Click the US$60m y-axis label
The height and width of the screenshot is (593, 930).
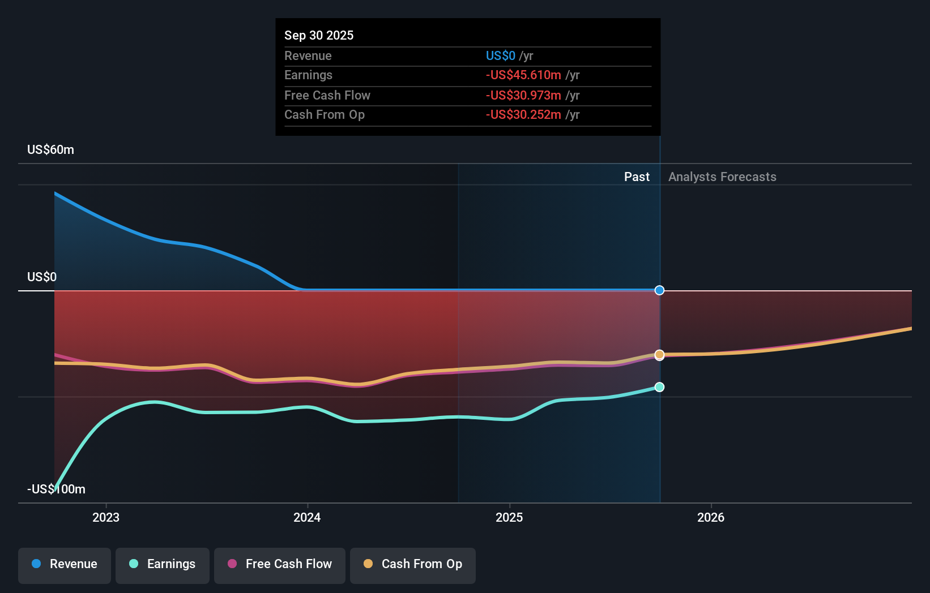[51, 150]
